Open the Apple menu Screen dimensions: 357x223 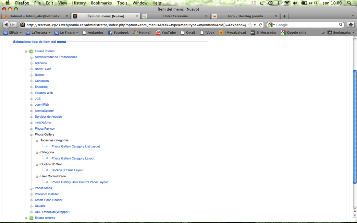pos(7,3)
